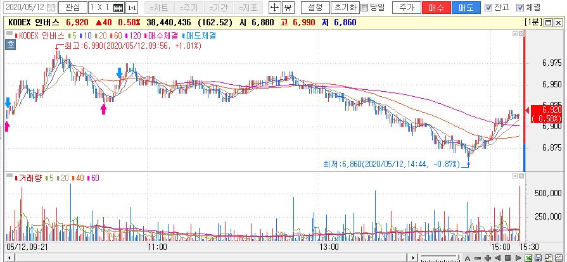
Task: Close the 거래량 volume sub-panel
Action: 521,176
